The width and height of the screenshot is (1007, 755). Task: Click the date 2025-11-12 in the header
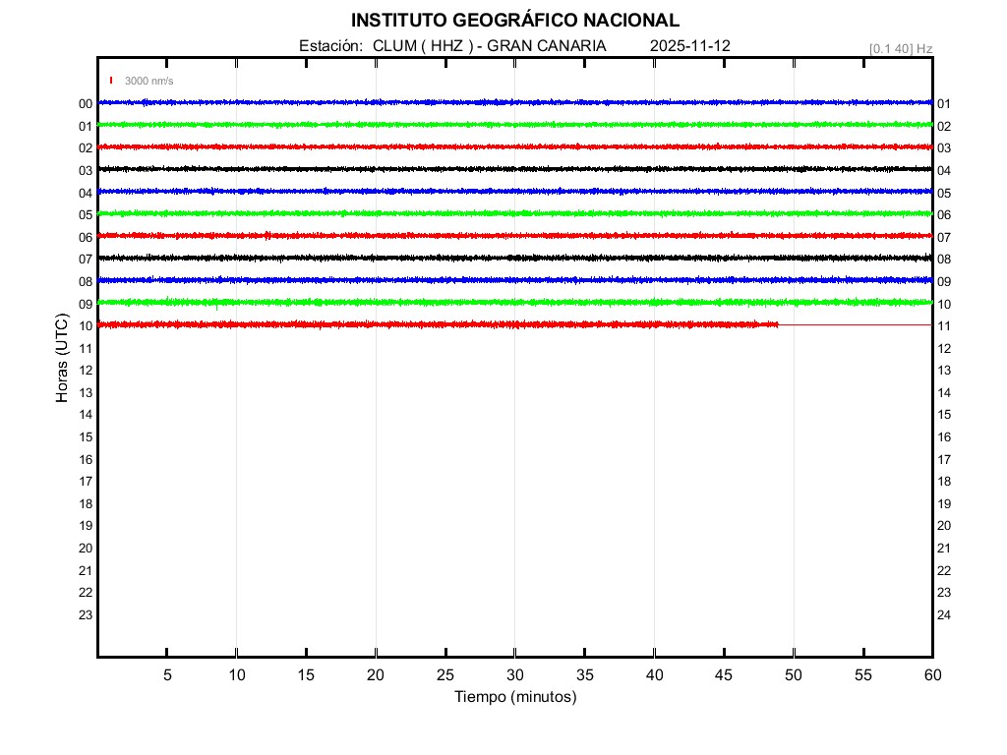pos(689,46)
